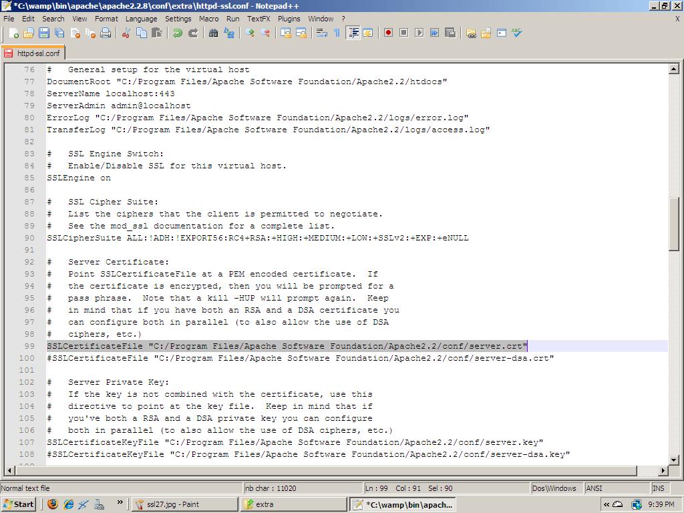
Task: Click the Undo arrow icon
Action: tap(178, 33)
